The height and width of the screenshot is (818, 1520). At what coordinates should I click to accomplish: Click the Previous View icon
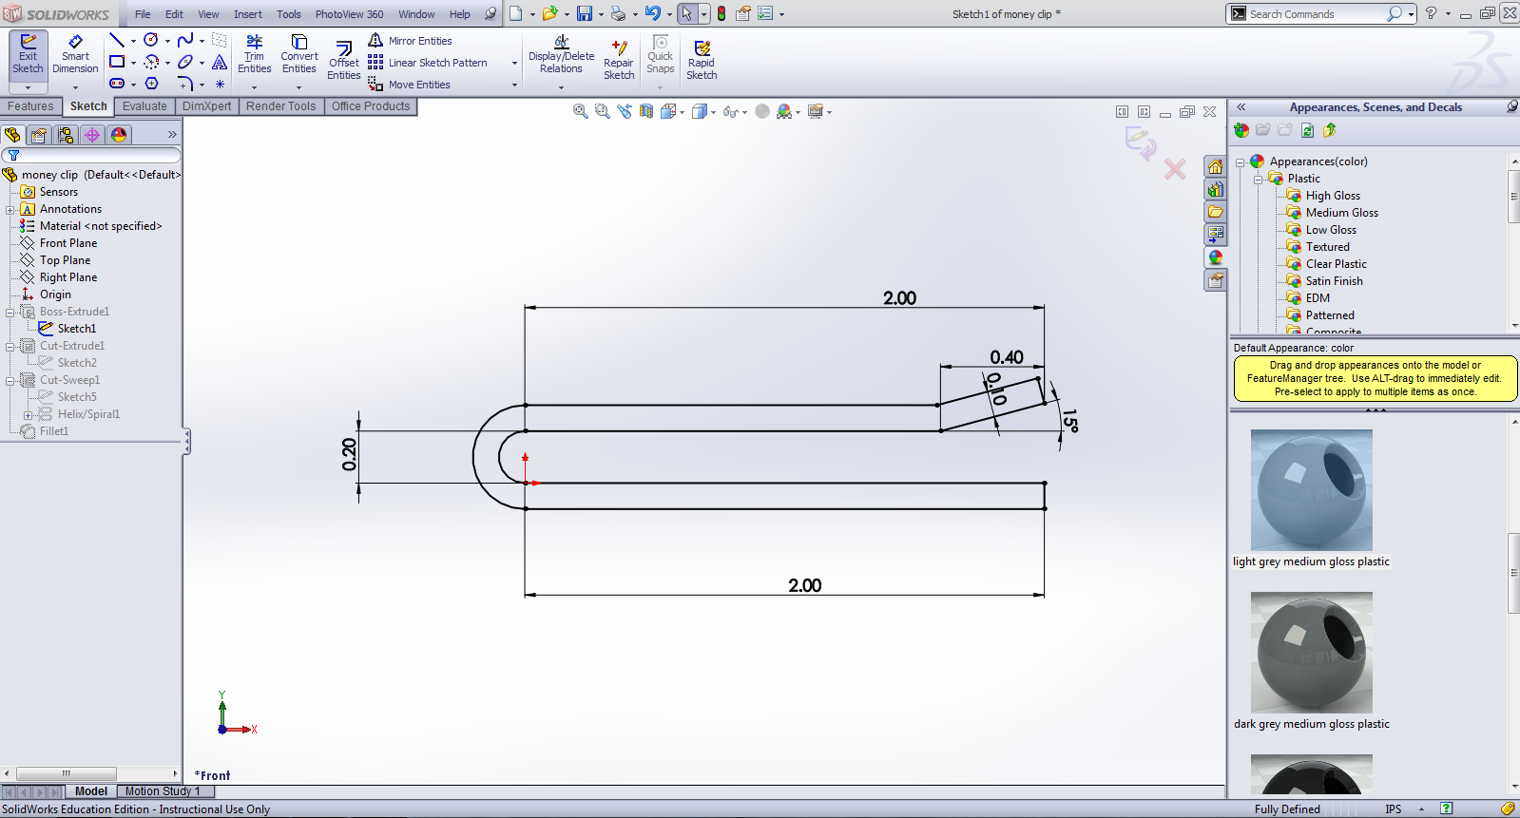point(625,111)
